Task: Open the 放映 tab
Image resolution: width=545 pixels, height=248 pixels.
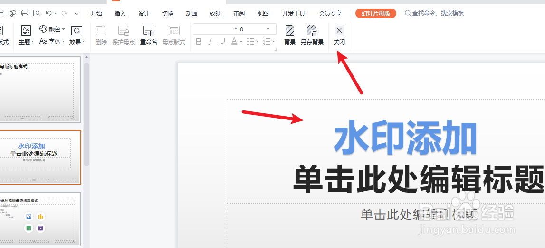Action: tap(215, 14)
